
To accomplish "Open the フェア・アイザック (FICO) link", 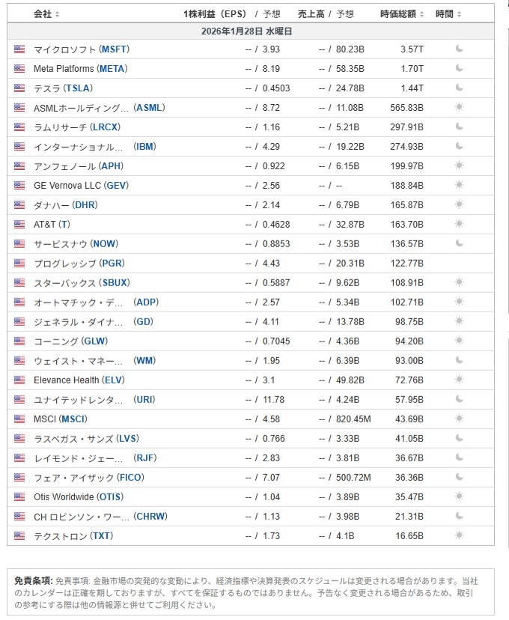I will point(89,477).
